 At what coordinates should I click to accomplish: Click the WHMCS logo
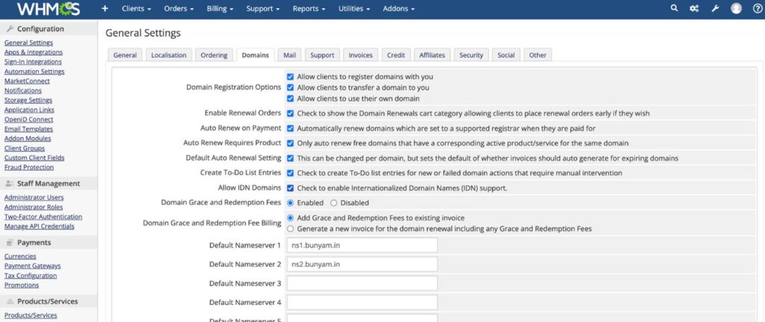tap(48, 9)
